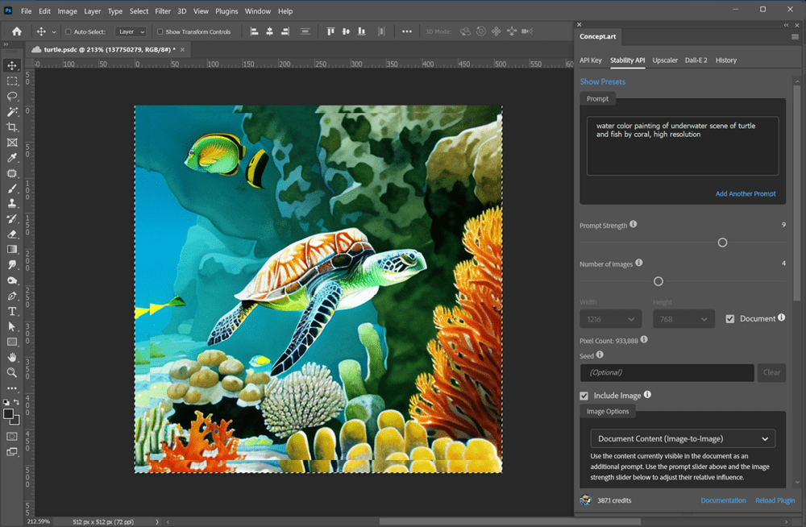Select the Crop tool
Screen dimensions: 806x527
point(12,127)
